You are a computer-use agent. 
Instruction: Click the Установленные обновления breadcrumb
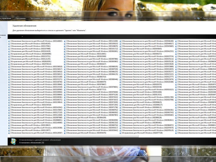pyautogui.click(x=69, y=18)
